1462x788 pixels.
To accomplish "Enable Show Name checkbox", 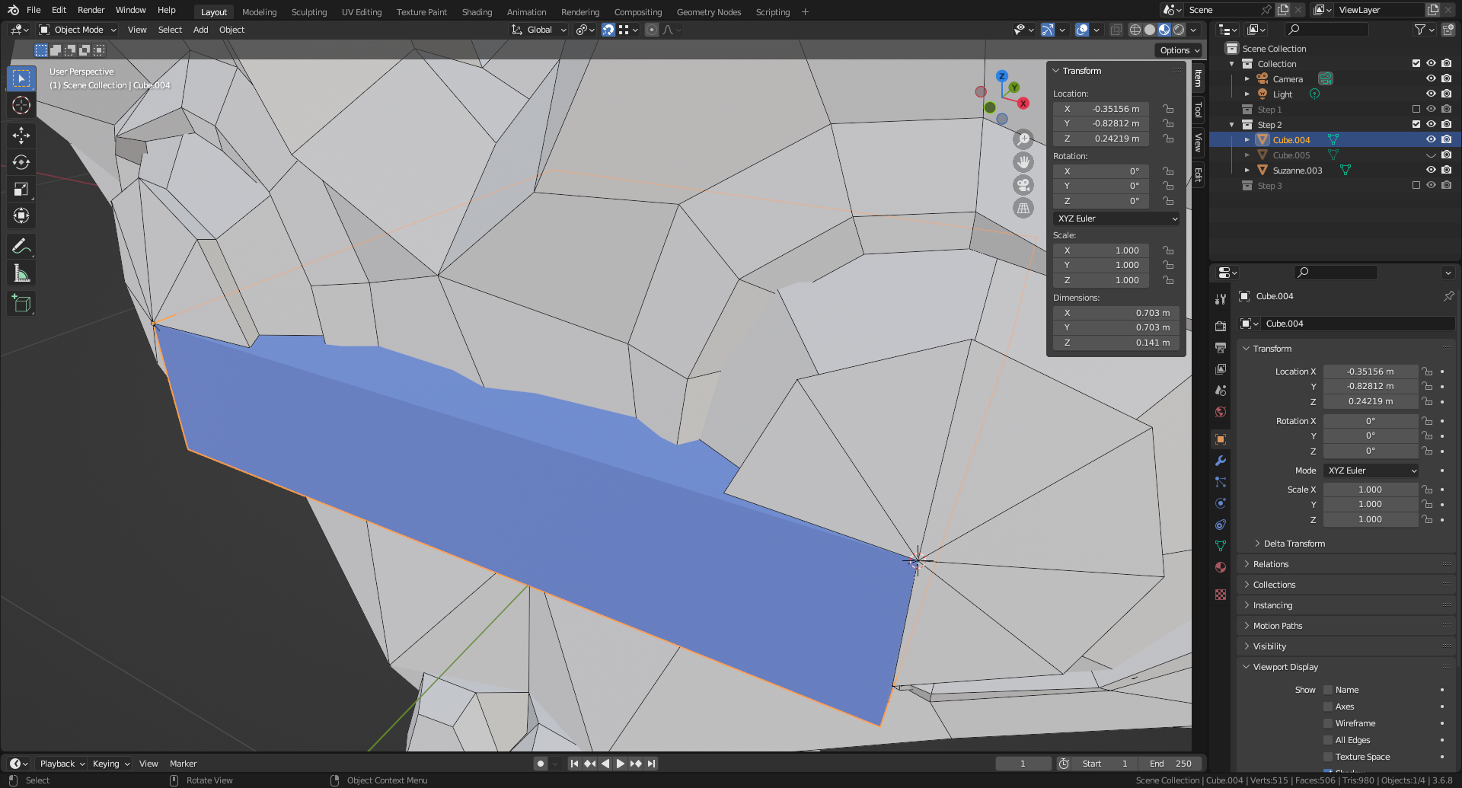I will [x=1328, y=690].
